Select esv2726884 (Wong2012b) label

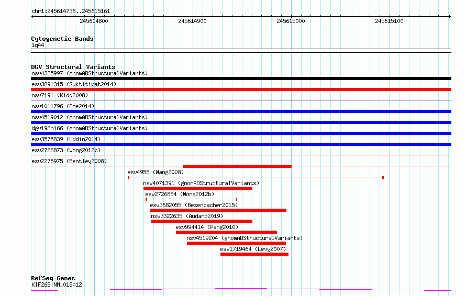(x=180, y=194)
